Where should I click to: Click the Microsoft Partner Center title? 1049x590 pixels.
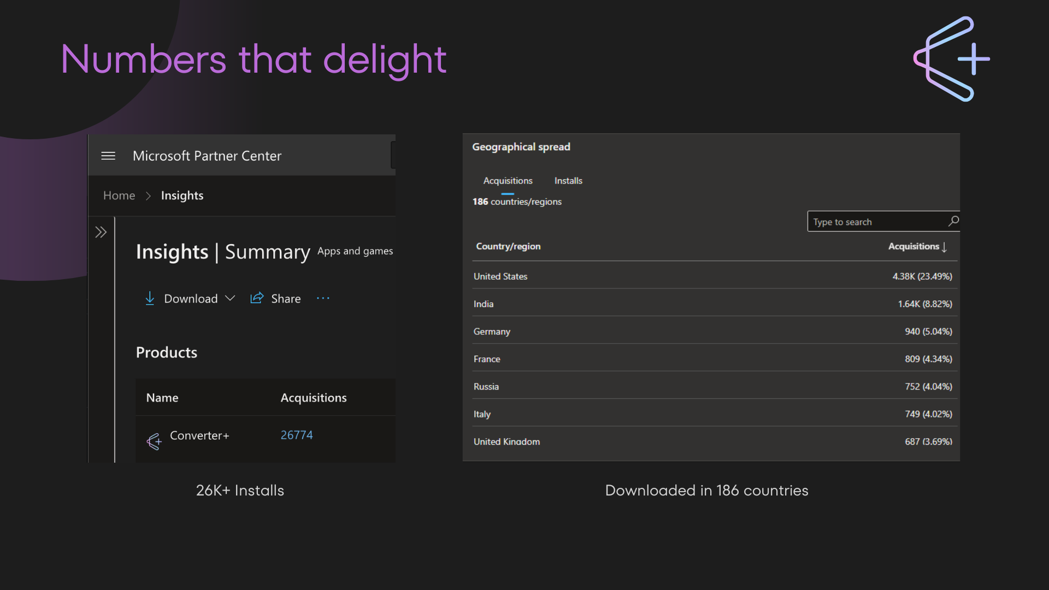coord(207,156)
